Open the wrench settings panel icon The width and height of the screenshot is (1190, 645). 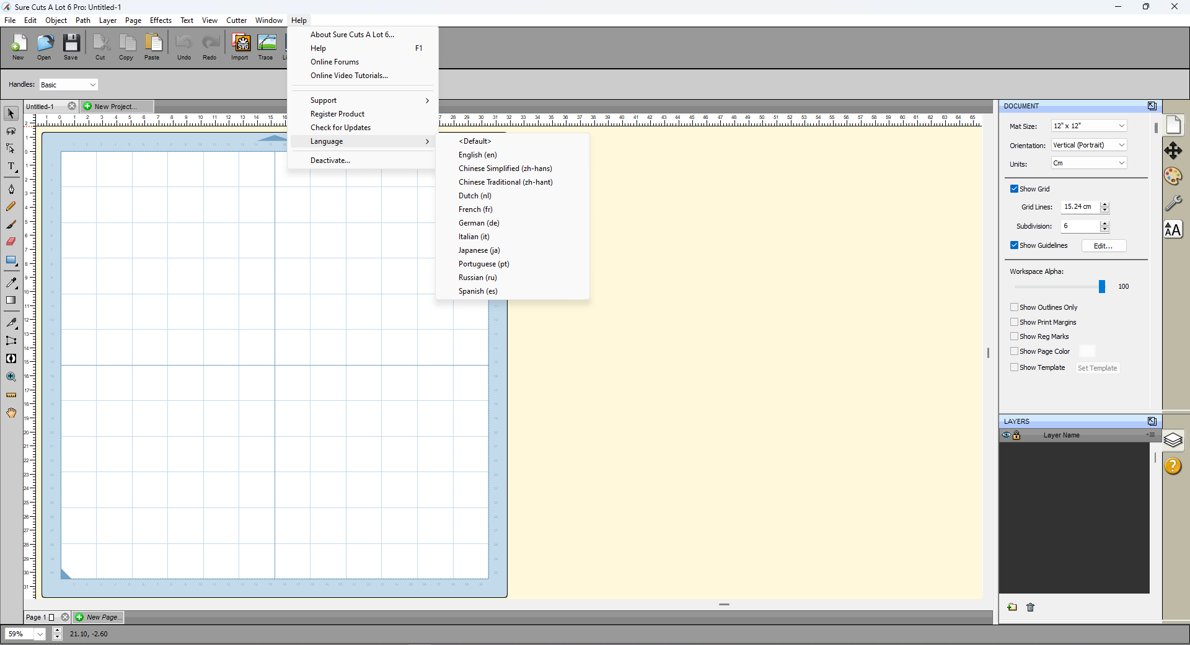[1173, 203]
